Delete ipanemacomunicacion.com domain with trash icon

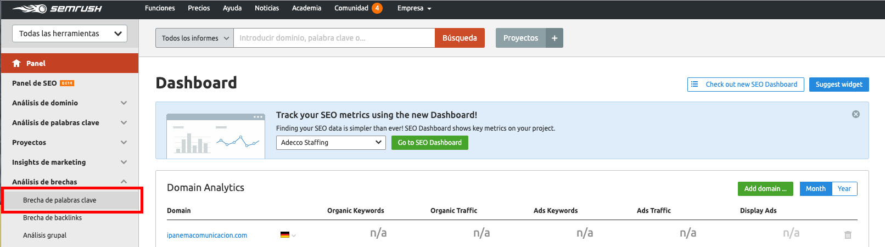pos(848,235)
